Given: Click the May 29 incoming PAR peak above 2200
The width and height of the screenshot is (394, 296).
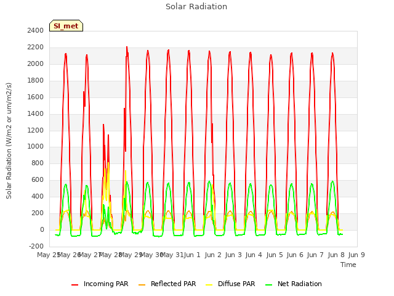Looking at the screenshot, I should [x=127, y=47].
